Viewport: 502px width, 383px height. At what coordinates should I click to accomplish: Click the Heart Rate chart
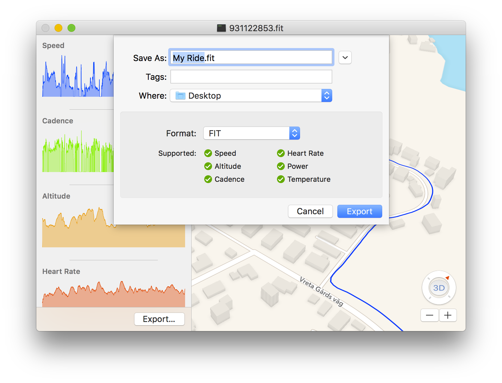[x=114, y=294]
